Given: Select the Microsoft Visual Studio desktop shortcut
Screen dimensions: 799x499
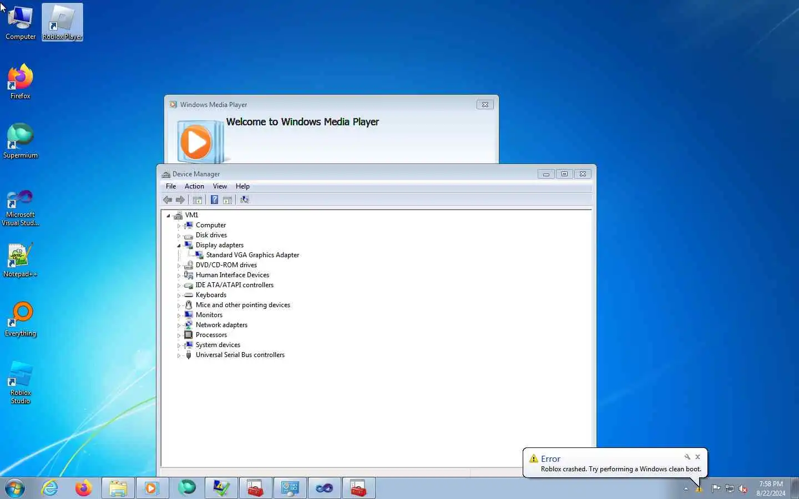Looking at the screenshot, I should [21, 208].
